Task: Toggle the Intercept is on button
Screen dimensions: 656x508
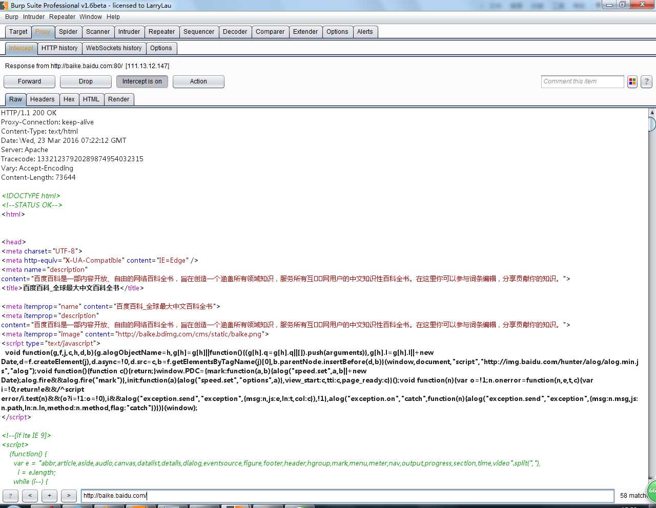Action: [x=142, y=81]
